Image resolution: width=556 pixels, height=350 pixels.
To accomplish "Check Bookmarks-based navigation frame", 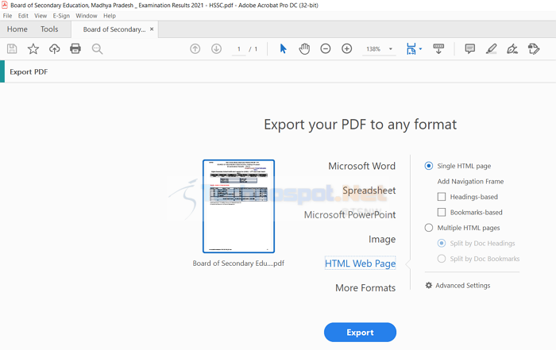I will coord(442,212).
